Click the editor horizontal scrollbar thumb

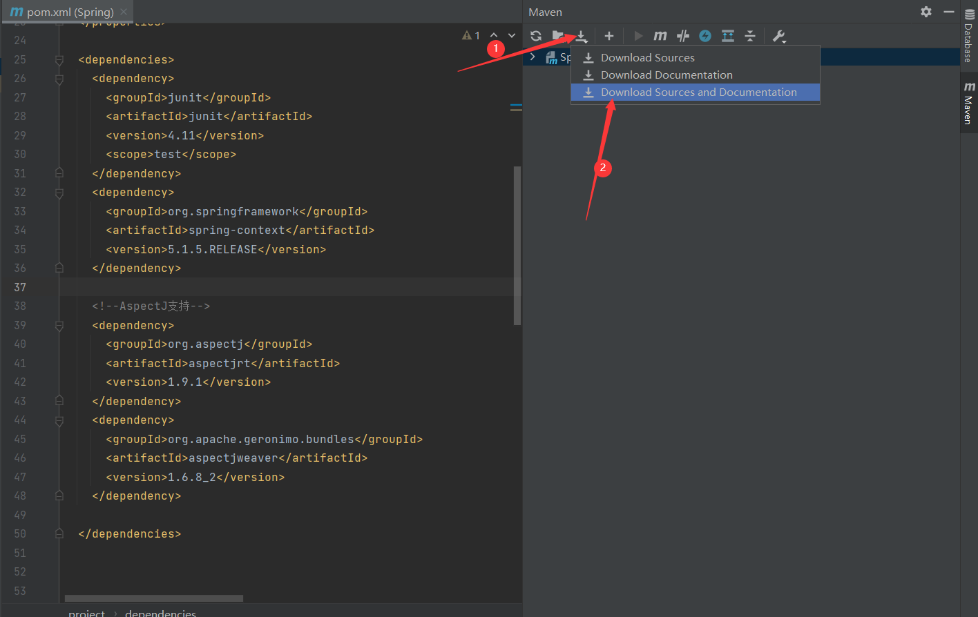click(x=154, y=598)
